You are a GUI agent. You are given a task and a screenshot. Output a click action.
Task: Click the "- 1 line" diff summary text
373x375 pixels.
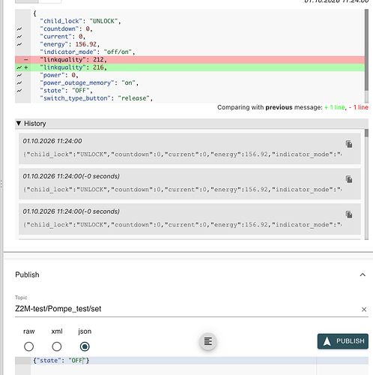click(359, 107)
